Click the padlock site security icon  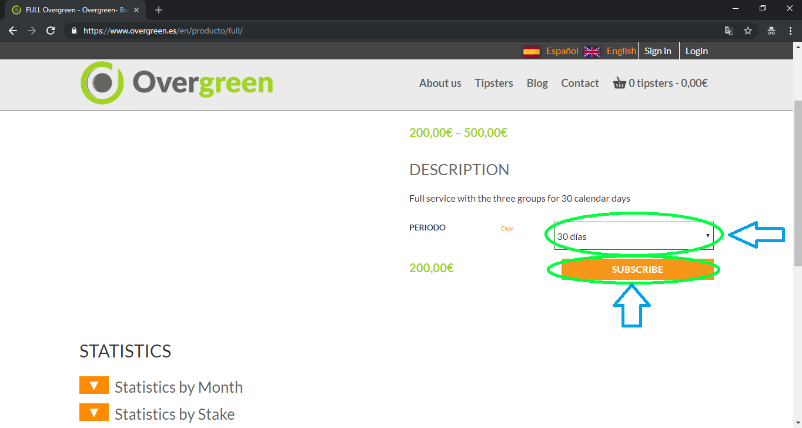74,31
